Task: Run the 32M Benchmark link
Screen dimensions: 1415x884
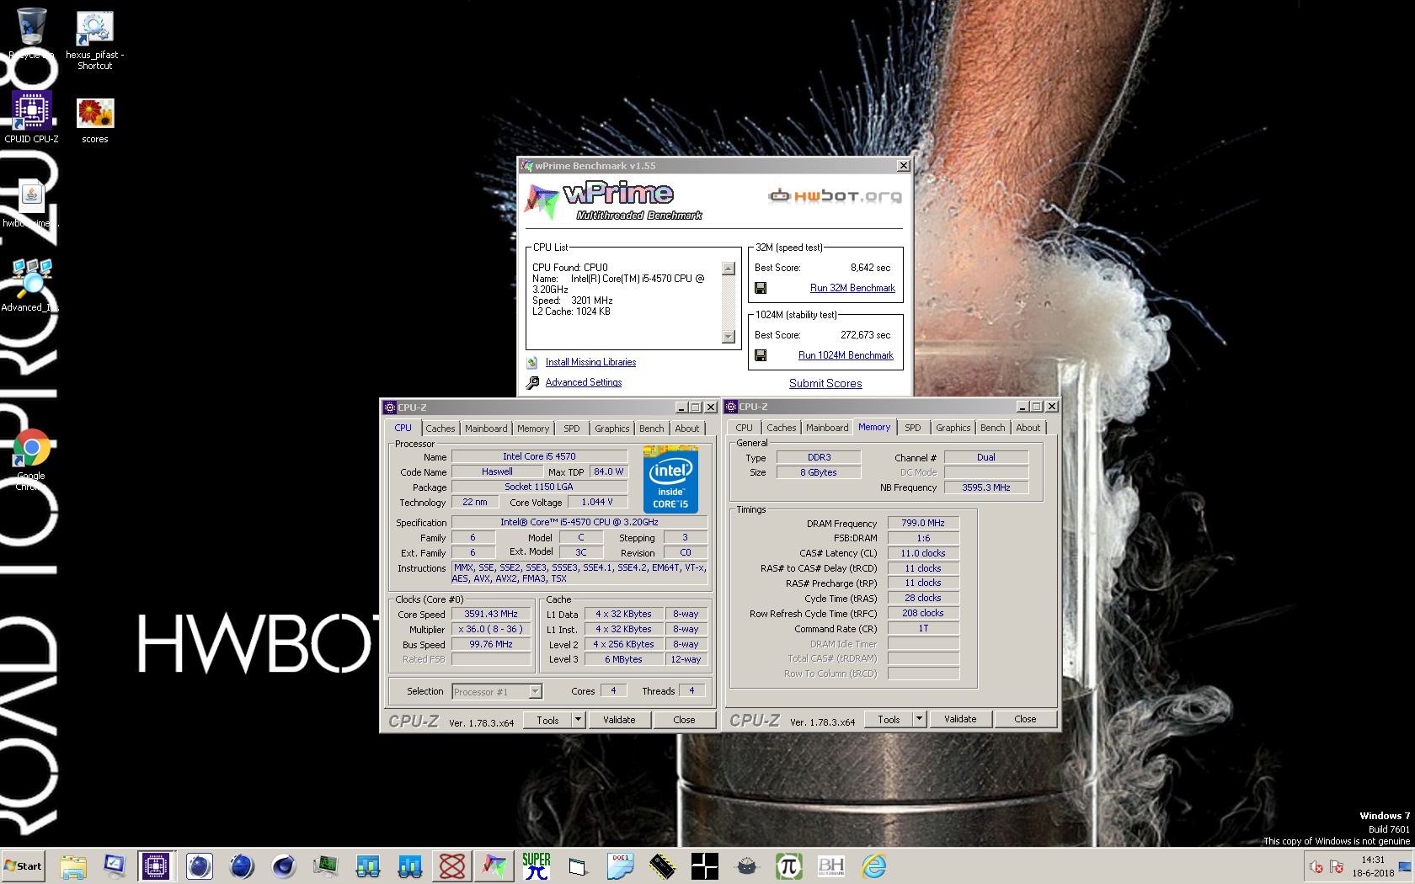Action: 852,288
